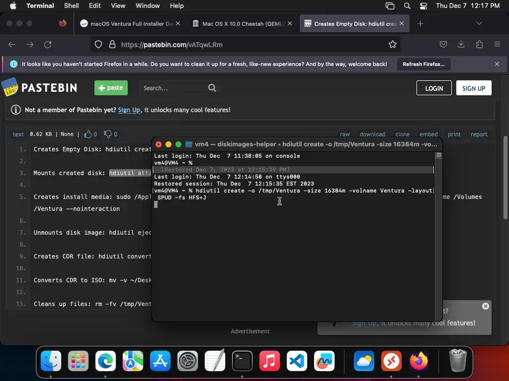Open Firefox application hamburger menu
Viewport: 509px width, 381px height.
tap(497, 44)
